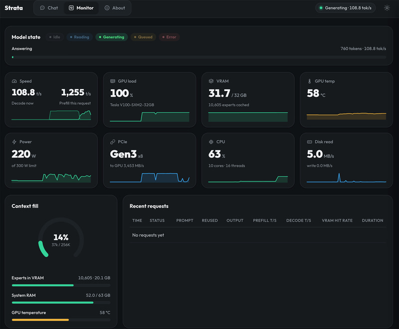The height and width of the screenshot is (329, 399).
Task: Click the Queued state pill
Action: click(143, 37)
